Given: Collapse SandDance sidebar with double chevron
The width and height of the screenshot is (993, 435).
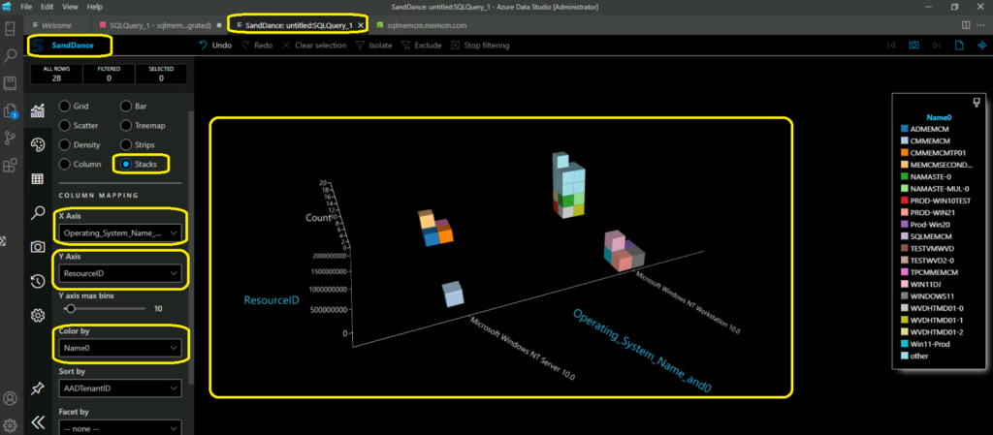Looking at the screenshot, I should tap(38, 422).
